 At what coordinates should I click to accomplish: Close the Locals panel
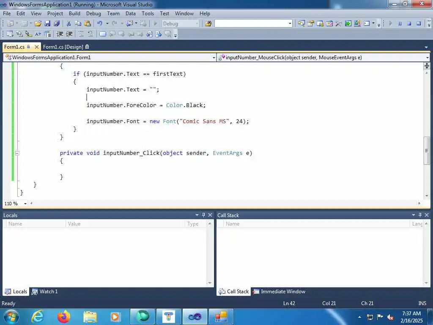pyautogui.click(x=210, y=215)
